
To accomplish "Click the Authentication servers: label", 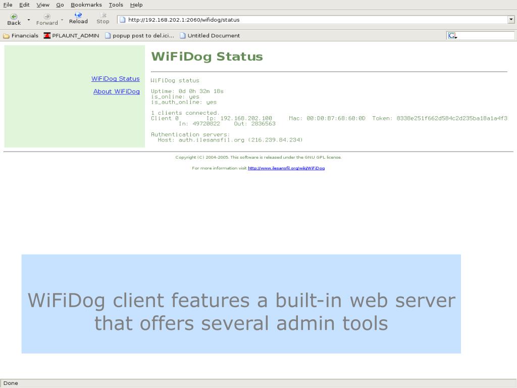I will 190,134.
